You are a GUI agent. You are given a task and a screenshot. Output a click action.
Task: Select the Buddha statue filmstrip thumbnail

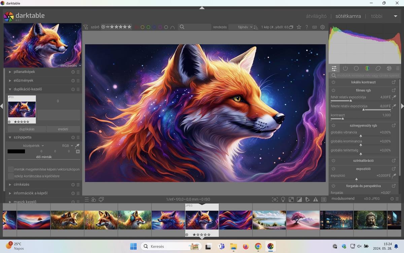[370, 220]
